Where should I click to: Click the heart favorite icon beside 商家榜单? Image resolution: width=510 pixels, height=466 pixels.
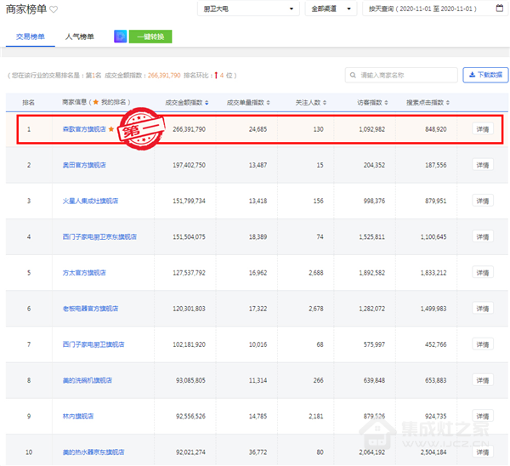(x=54, y=9)
